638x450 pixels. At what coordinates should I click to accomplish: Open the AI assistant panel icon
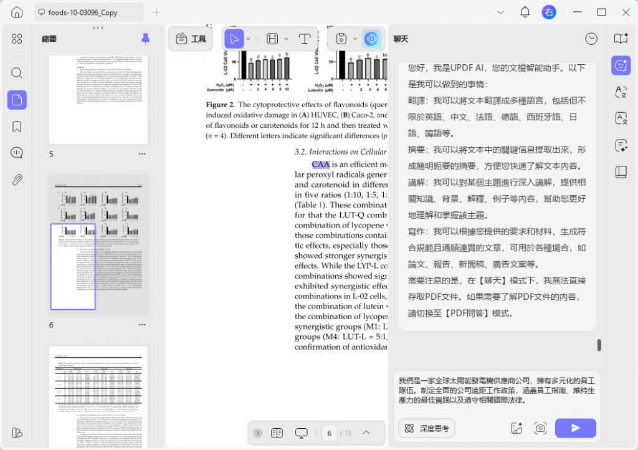pos(621,65)
